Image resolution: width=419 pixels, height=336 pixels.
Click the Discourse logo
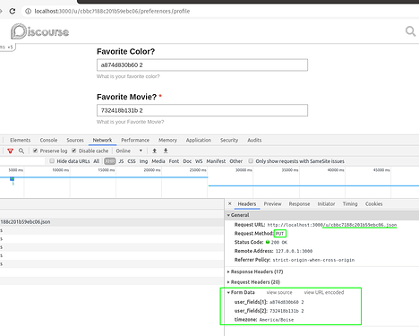pyautogui.click(x=39, y=31)
